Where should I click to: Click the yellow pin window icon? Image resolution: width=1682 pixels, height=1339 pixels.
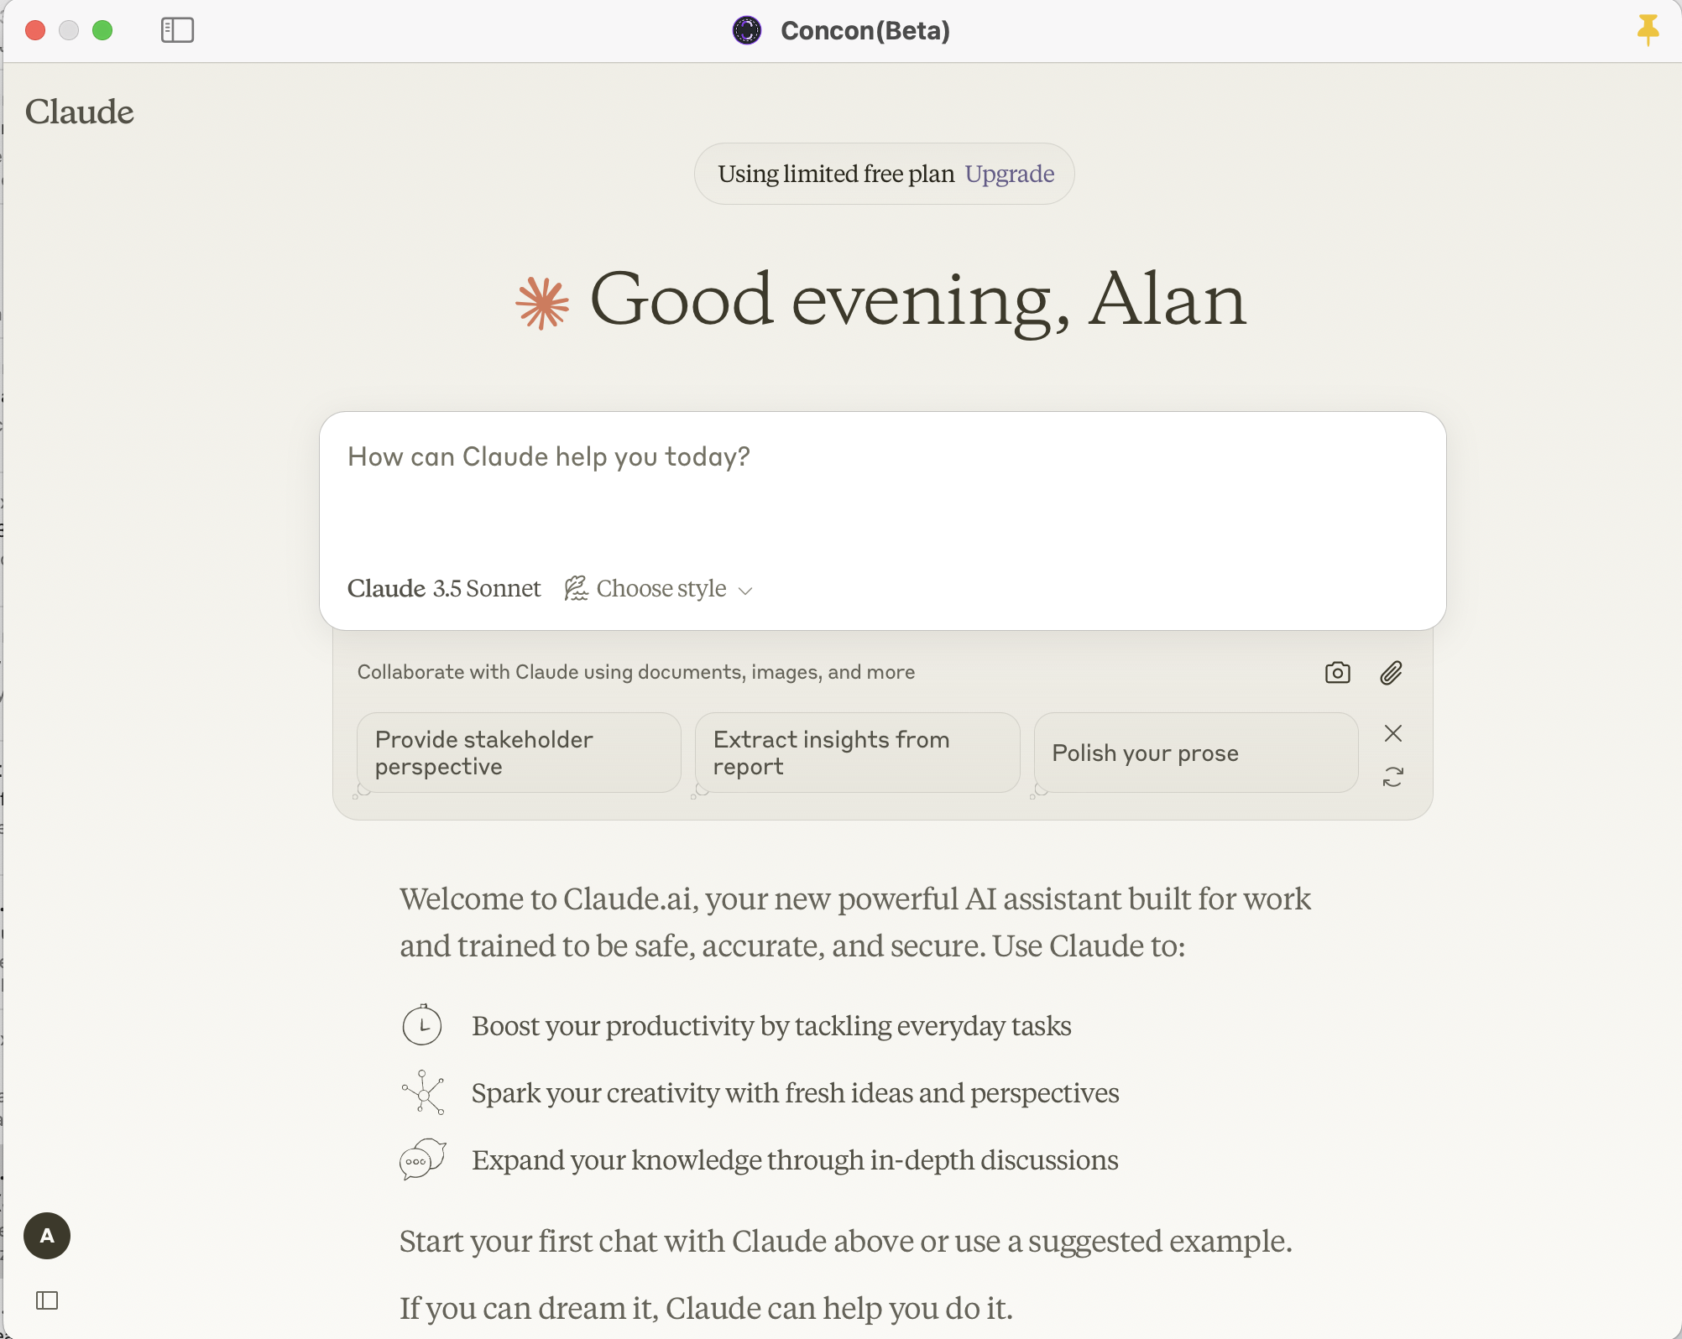click(x=1648, y=29)
